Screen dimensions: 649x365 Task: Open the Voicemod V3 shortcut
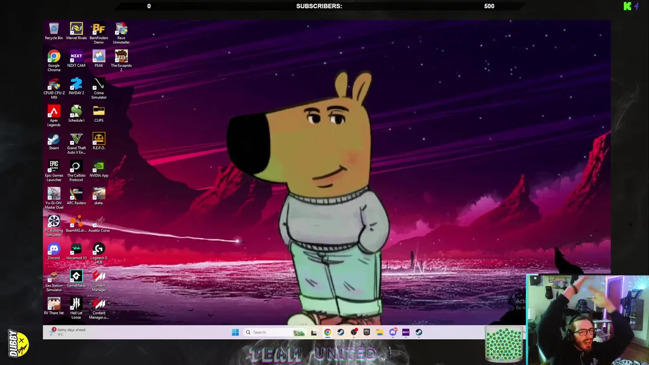(x=76, y=251)
